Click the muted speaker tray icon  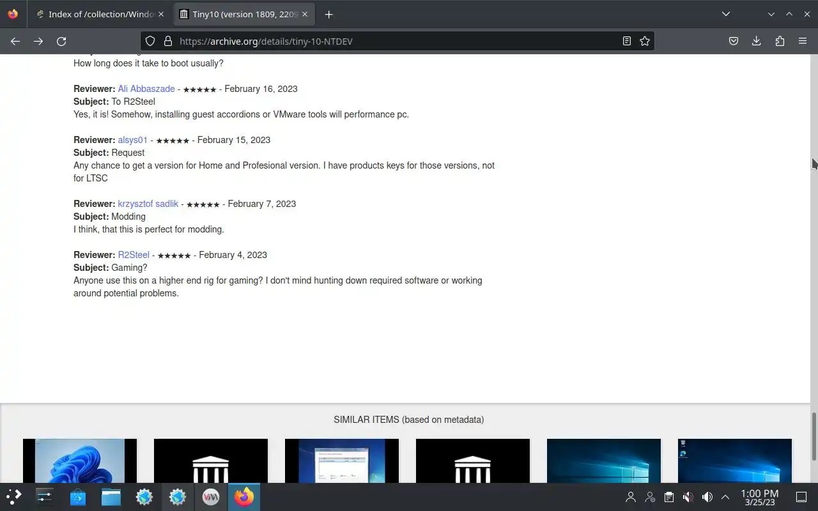(x=688, y=497)
